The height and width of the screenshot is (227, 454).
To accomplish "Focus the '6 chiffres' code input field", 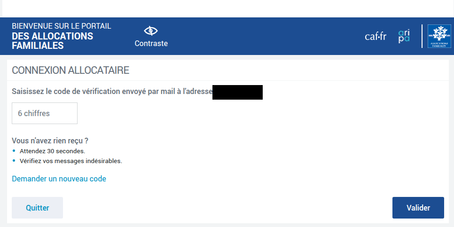I will [x=45, y=113].
